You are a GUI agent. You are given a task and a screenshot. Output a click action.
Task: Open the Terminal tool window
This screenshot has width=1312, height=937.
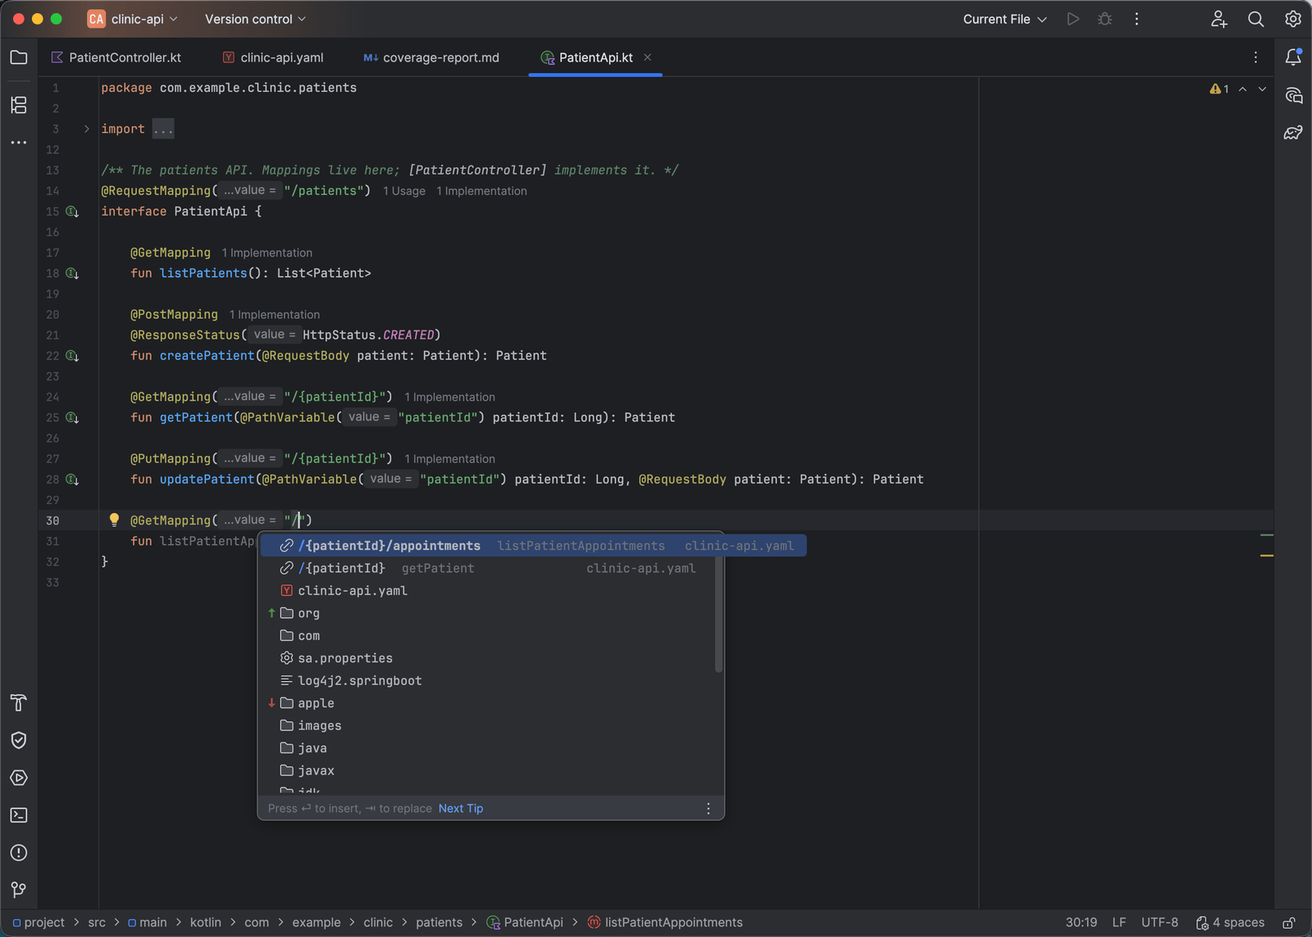(19, 815)
